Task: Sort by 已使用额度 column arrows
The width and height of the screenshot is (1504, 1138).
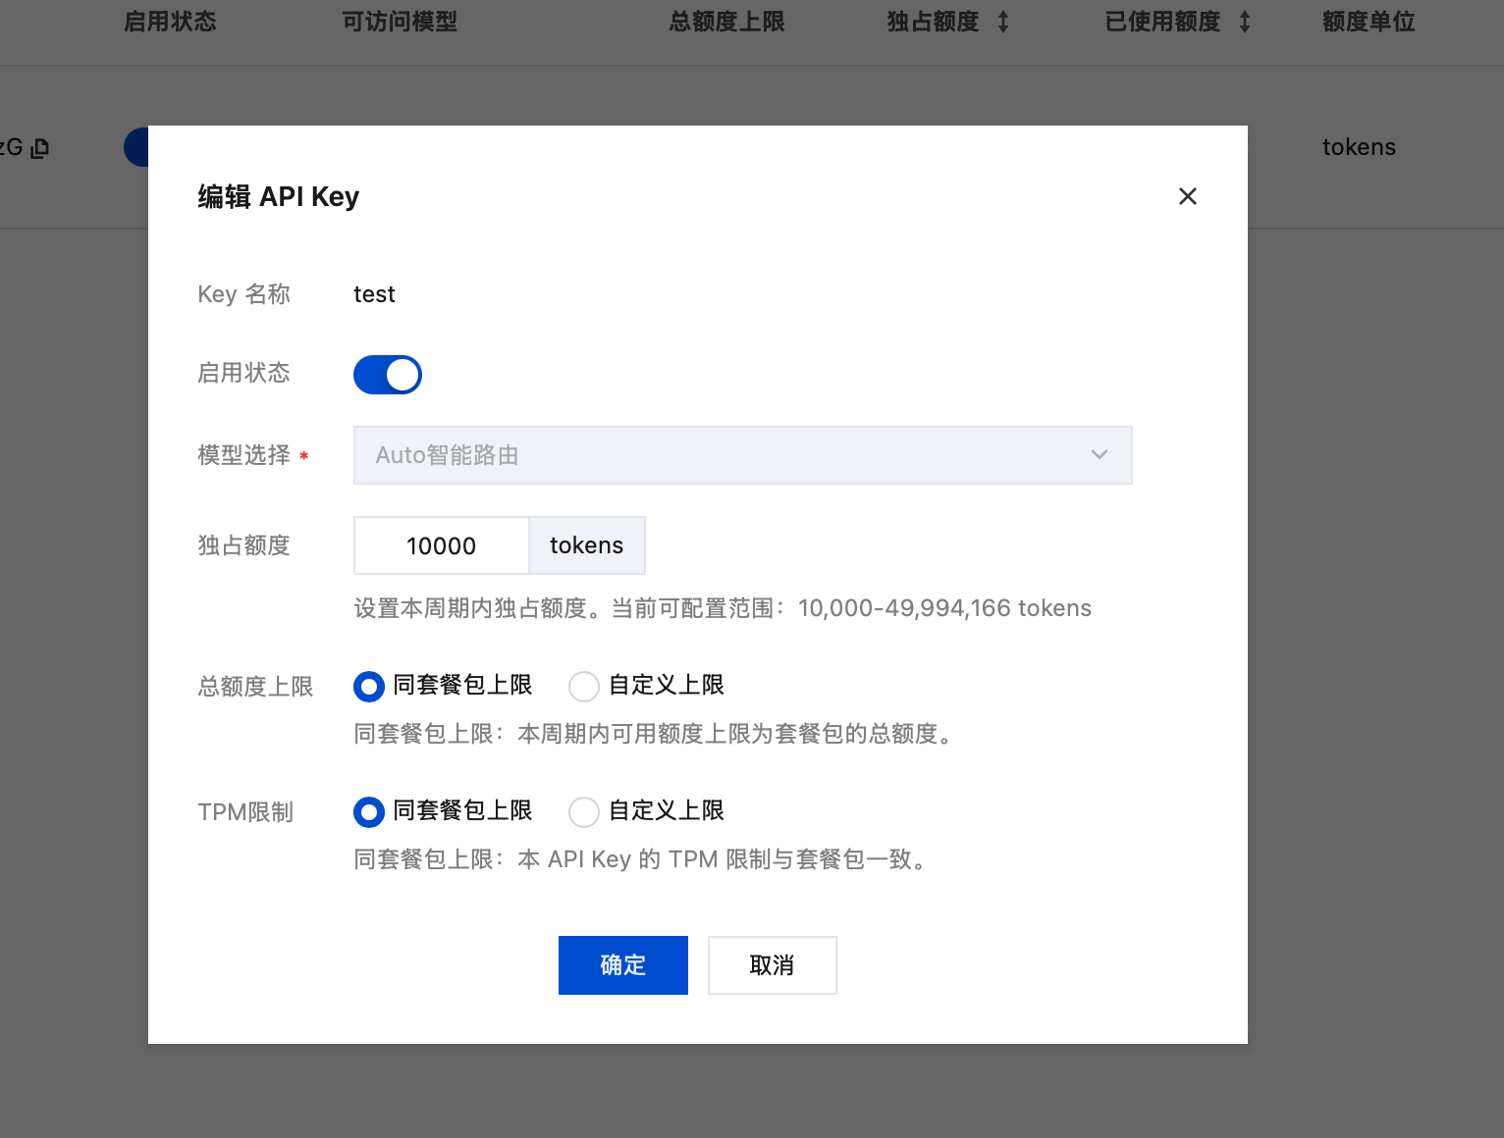Action: (1245, 22)
